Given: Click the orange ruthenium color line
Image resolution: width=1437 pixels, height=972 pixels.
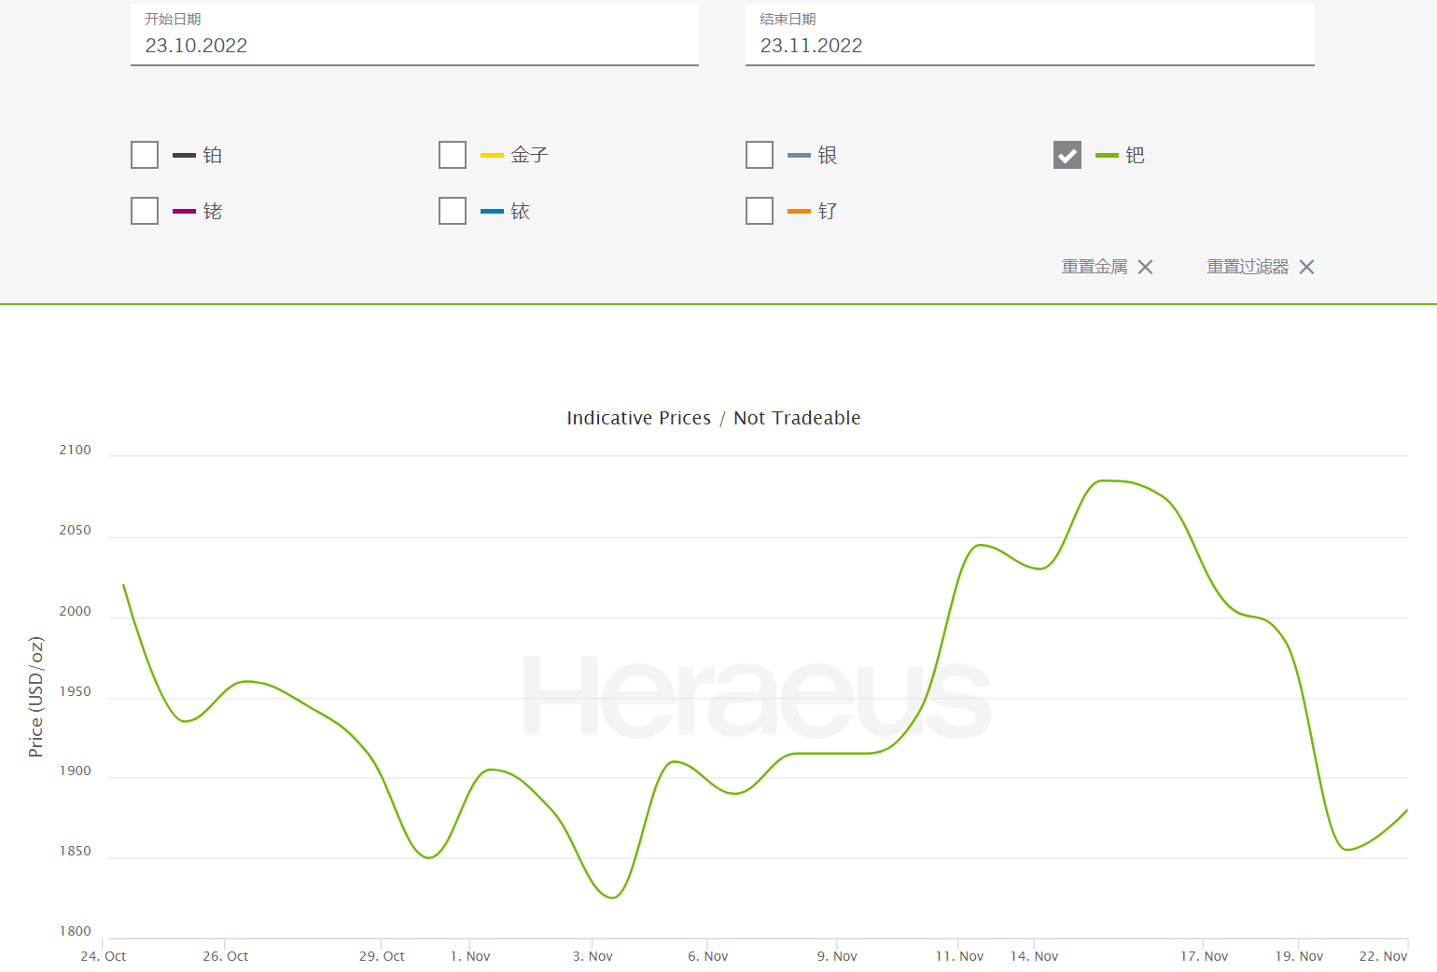Looking at the screenshot, I should click(x=799, y=212).
